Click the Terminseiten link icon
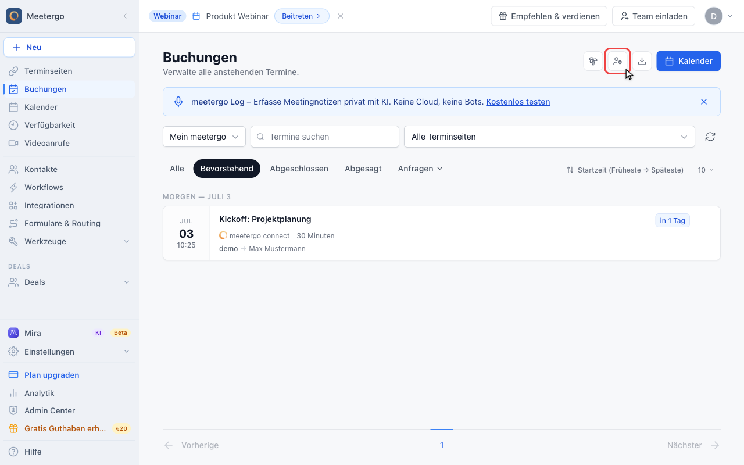The height and width of the screenshot is (465, 744). click(13, 71)
